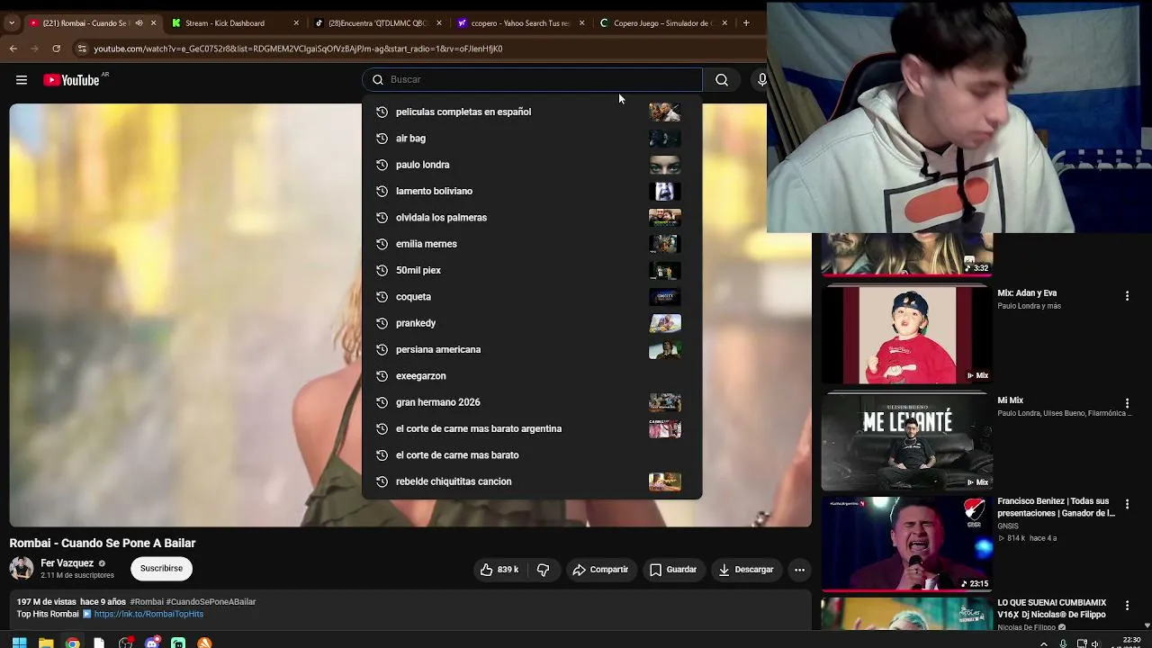
Task: Start voice search with the microphone icon
Action: [x=761, y=80]
